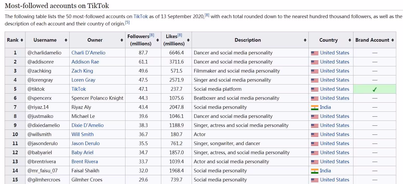The image size is (403, 184).
Task: Click United States link in Loren Gray row
Action: click(x=334, y=80)
